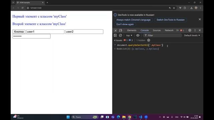The image size is (214, 120).
Task: Click Always match Chrome's language
Action: point(133,20)
